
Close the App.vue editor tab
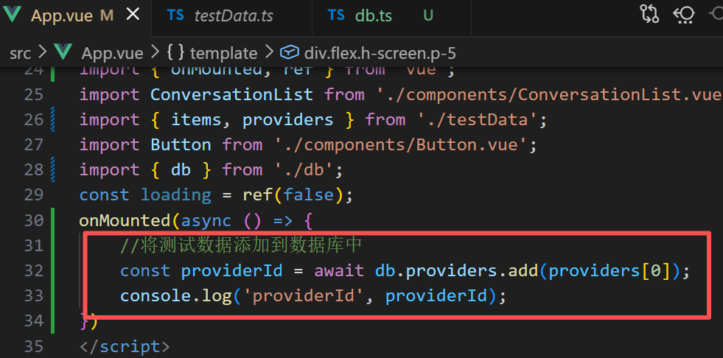coord(133,15)
